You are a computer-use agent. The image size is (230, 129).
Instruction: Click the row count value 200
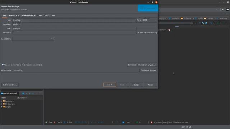(128, 123)
